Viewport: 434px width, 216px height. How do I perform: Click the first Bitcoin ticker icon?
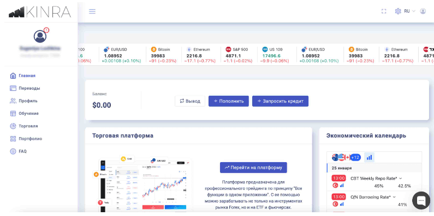tap(153, 50)
